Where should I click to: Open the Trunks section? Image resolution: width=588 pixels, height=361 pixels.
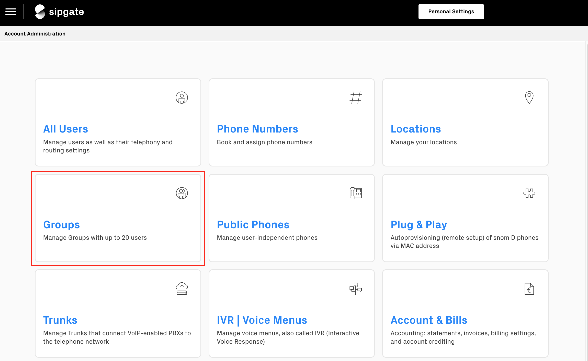60,320
